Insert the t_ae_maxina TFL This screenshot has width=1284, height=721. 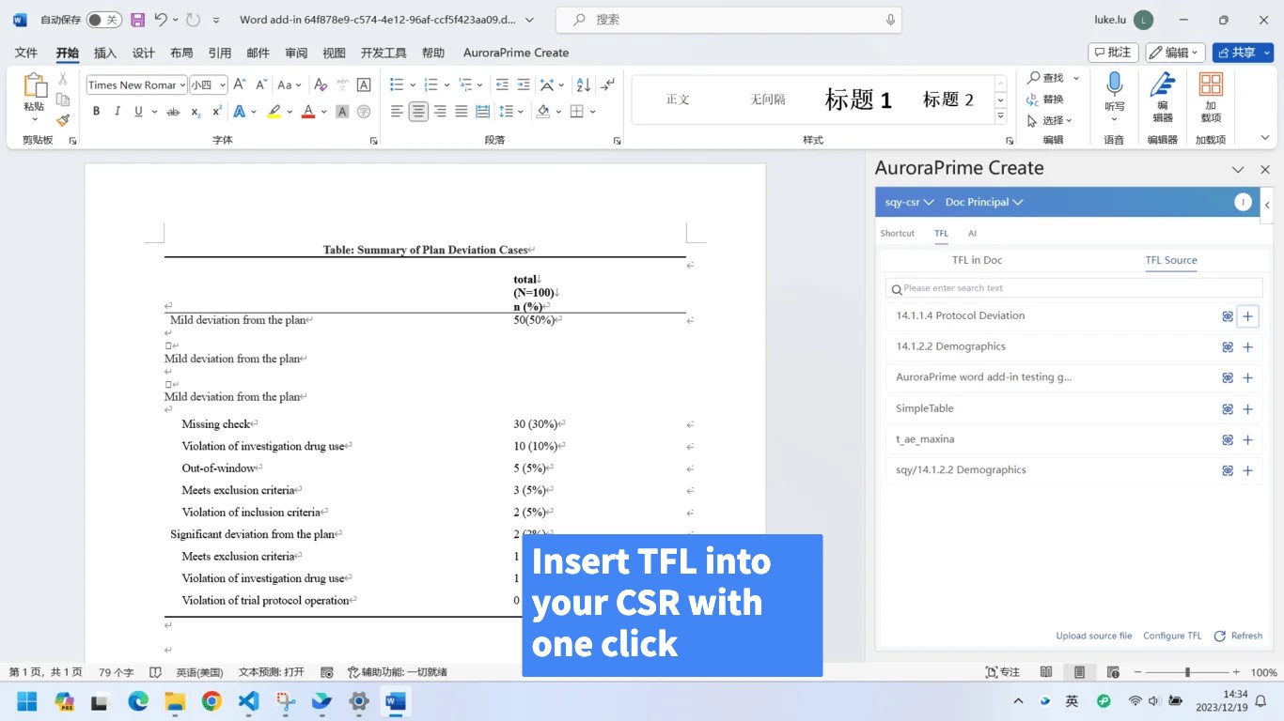[x=1247, y=440]
